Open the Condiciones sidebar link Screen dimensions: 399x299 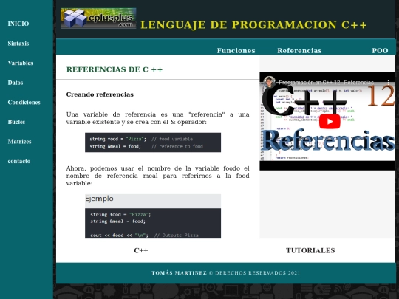pyautogui.click(x=24, y=102)
